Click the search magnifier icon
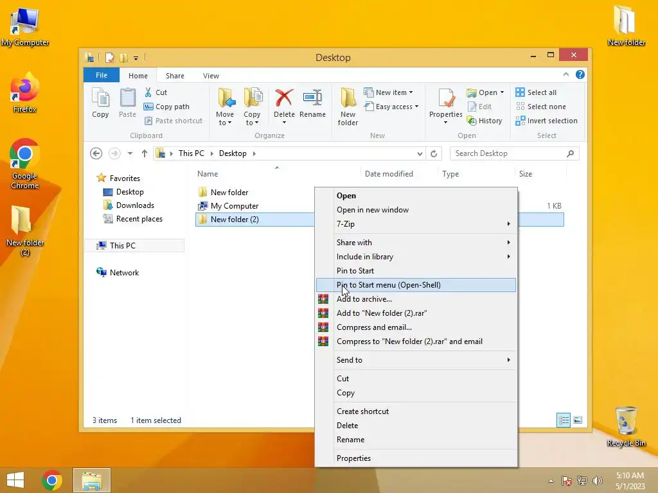 (x=570, y=153)
